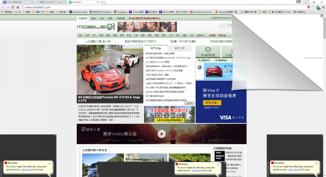
Task: Open the 心光攝影大賽 拿大獎 promo link
Action: [98, 41]
